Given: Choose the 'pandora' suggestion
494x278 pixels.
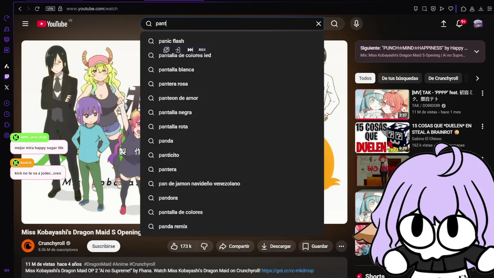Looking at the screenshot, I should (232, 198).
